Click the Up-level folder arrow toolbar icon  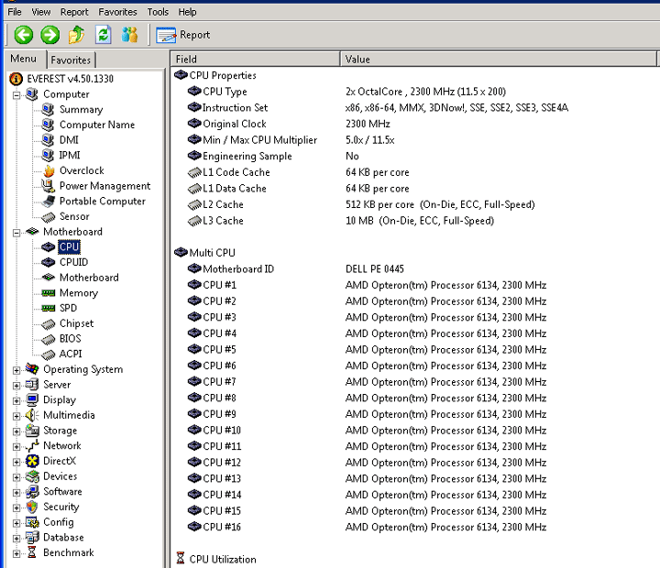(76, 35)
